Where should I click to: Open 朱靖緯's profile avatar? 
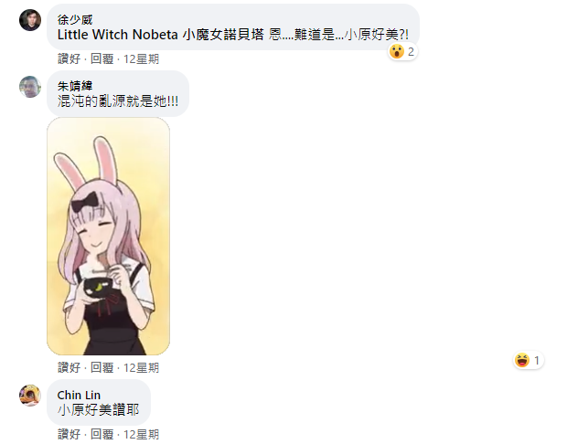(30, 87)
